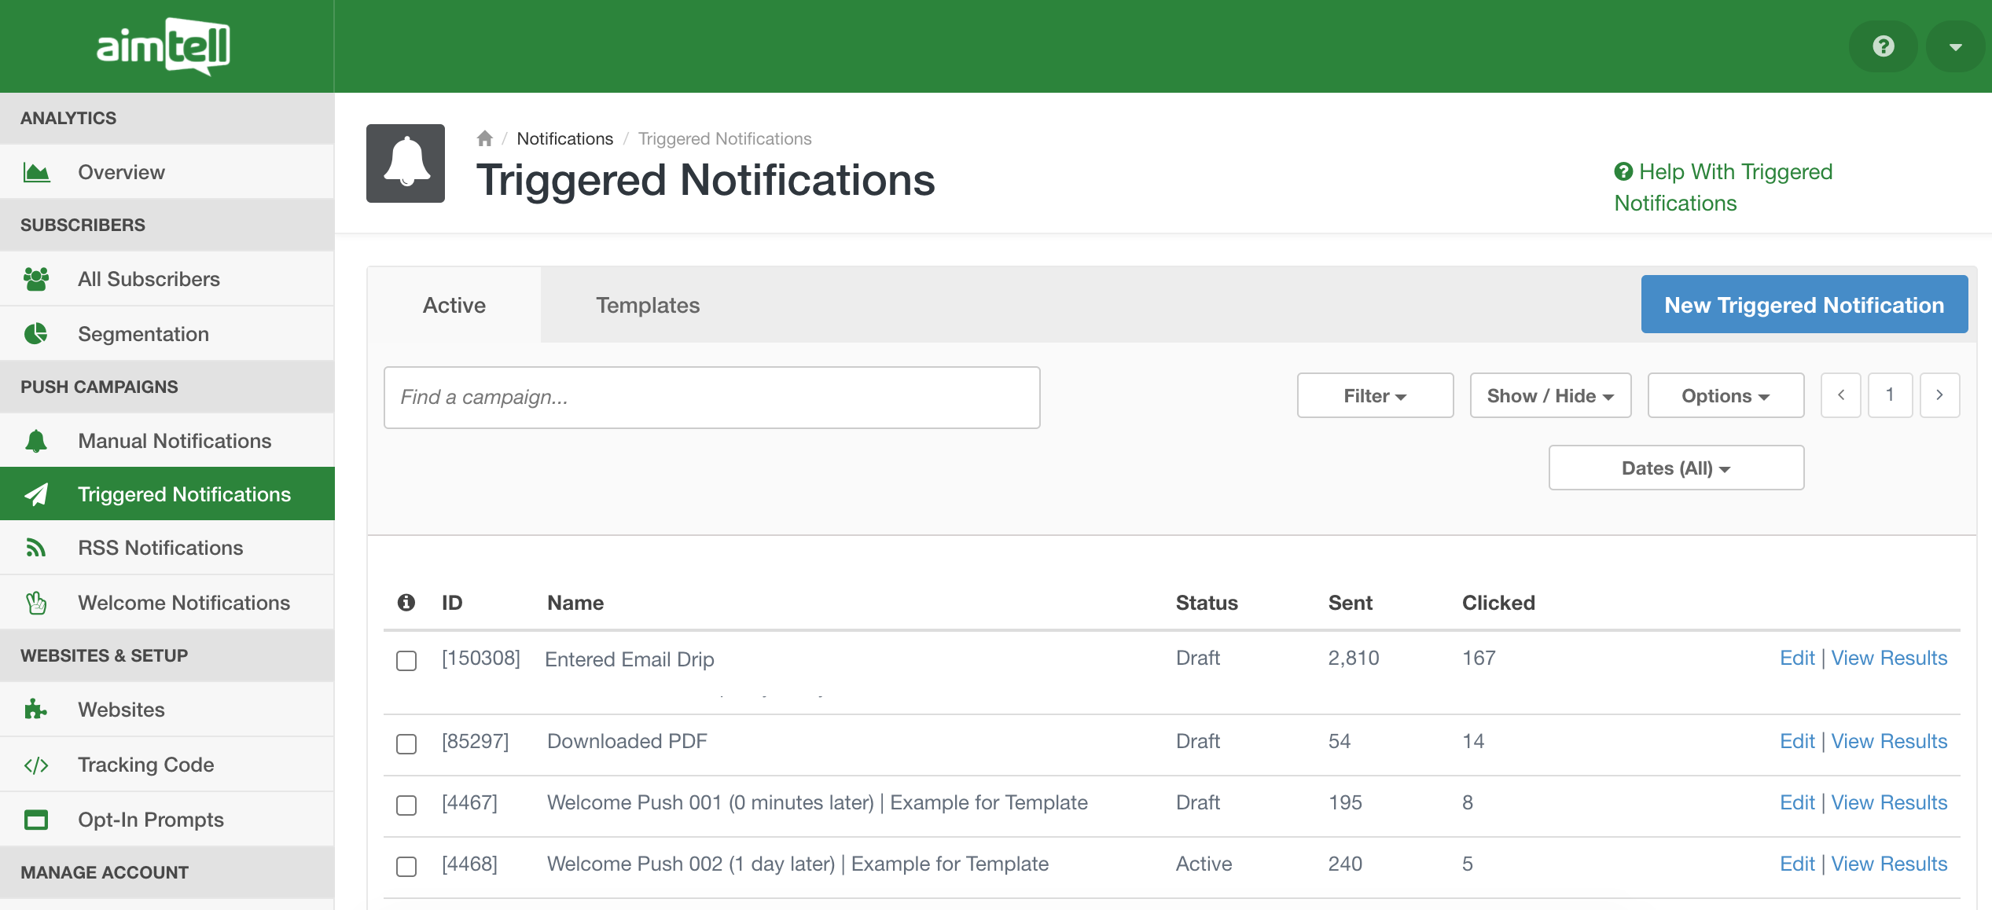
Task: Click the Segmentation pie chart icon
Action: tap(36, 334)
